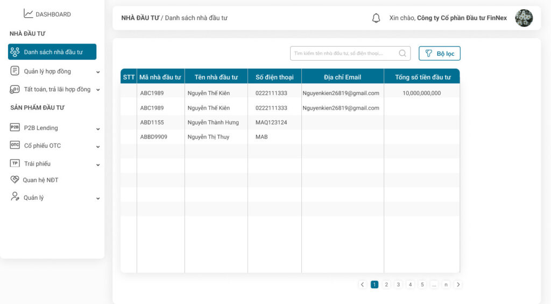Jump to last page n
Image resolution: width=551 pixels, height=304 pixels.
[446, 284]
